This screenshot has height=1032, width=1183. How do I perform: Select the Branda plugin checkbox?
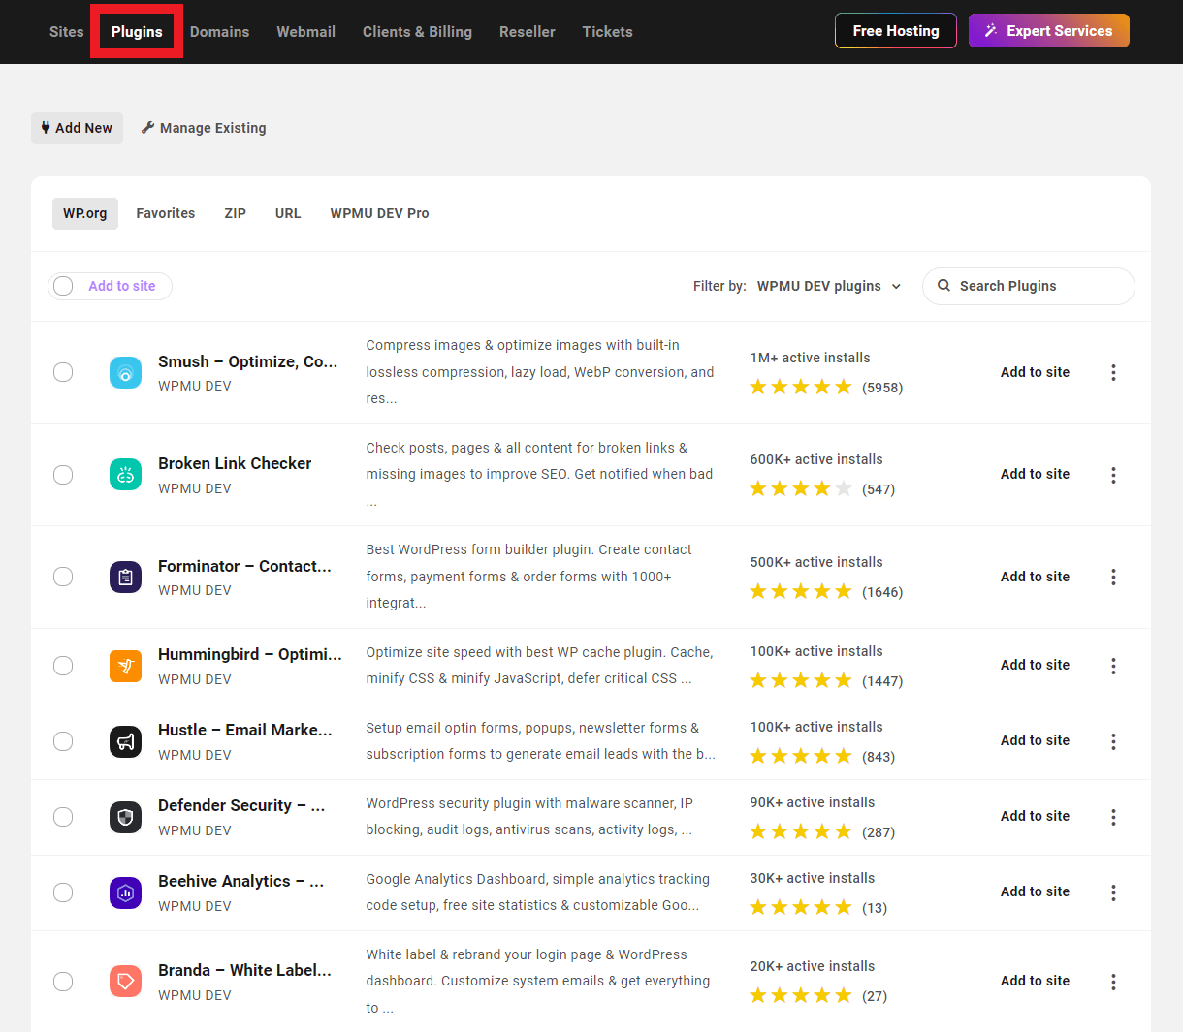[63, 982]
